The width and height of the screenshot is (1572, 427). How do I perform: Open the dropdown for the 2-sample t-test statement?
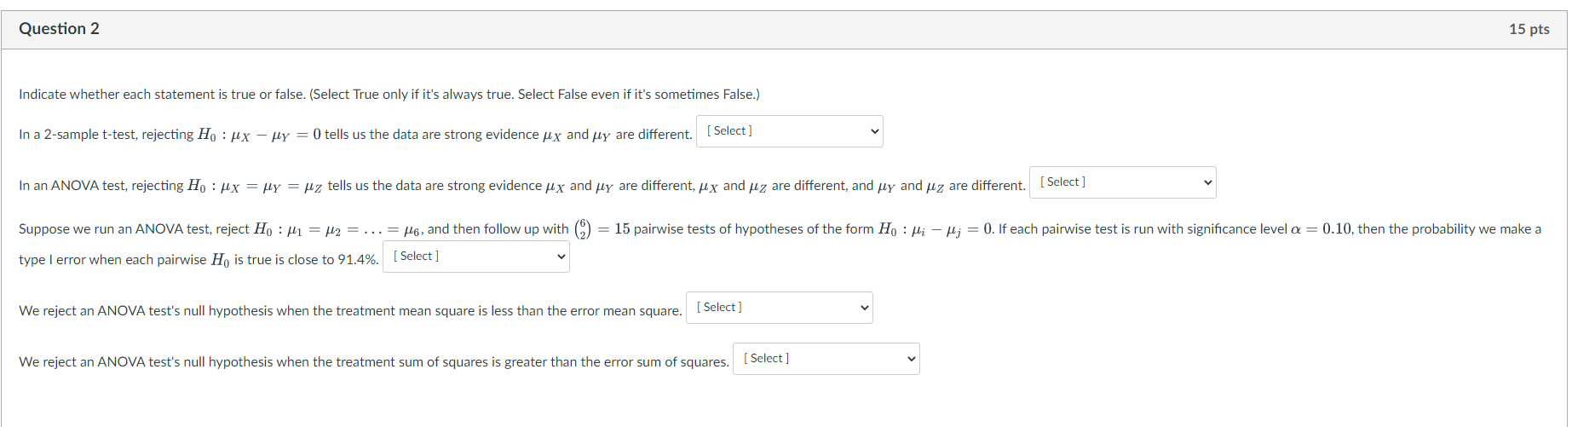pos(790,131)
